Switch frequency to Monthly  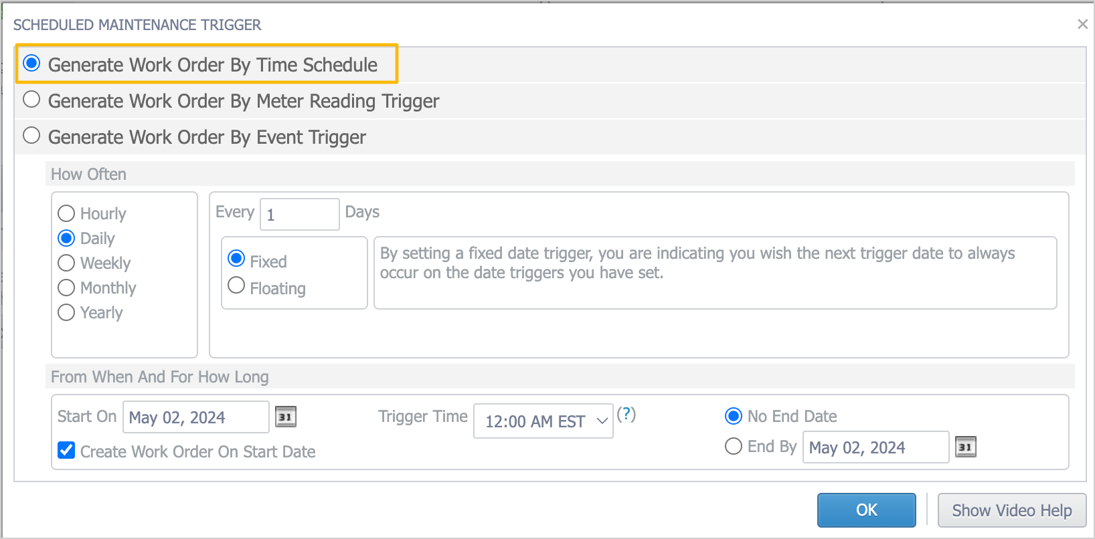pos(66,288)
